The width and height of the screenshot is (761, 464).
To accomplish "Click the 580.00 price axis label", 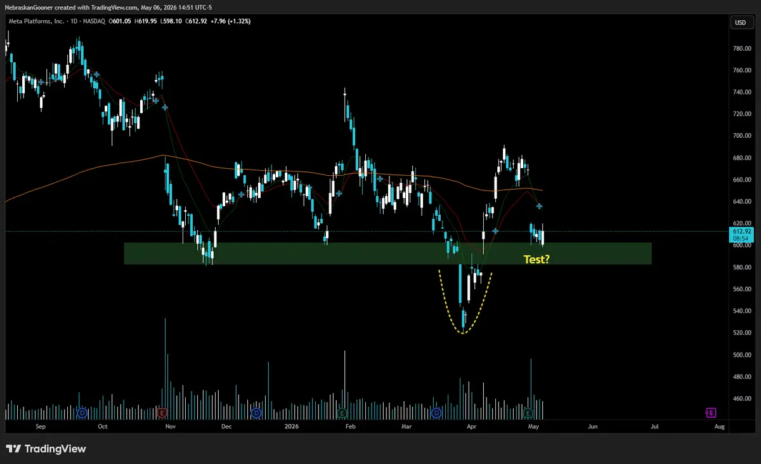I will [x=741, y=267].
